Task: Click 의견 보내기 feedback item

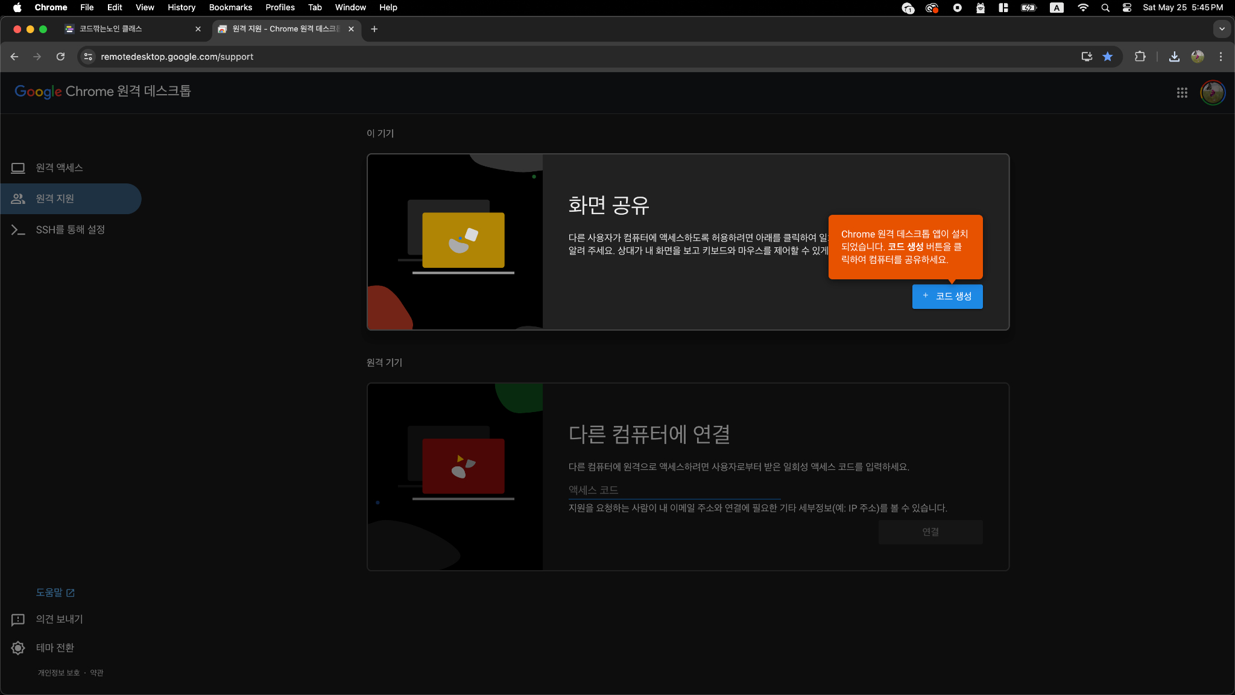Action: pyautogui.click(x=59, y=619)
